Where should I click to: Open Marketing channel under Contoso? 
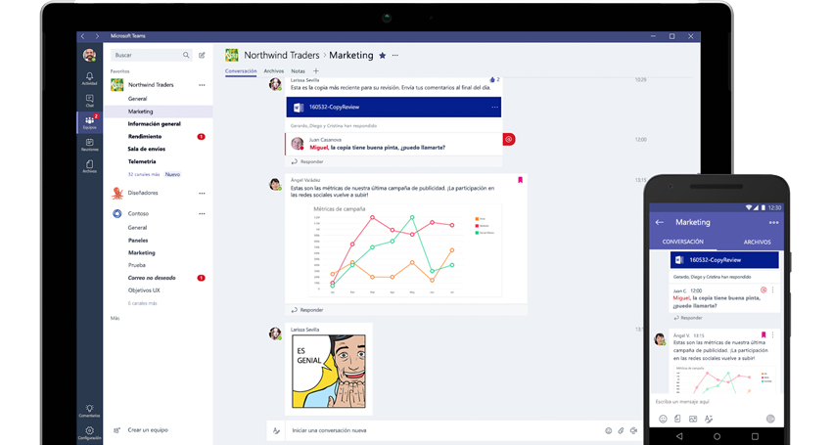tap(141, 253)
